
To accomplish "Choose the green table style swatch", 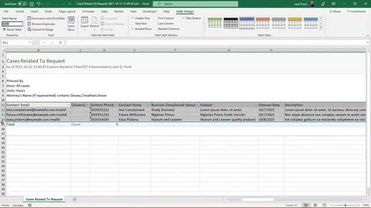I will pyautogui.click(x=215, y=23).
